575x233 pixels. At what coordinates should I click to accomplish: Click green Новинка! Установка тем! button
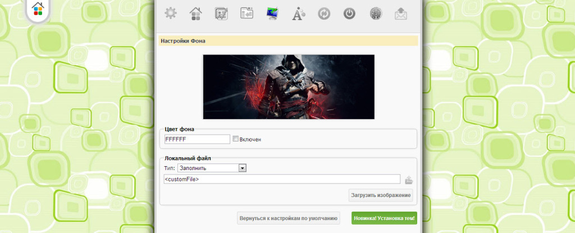[384, 218]
